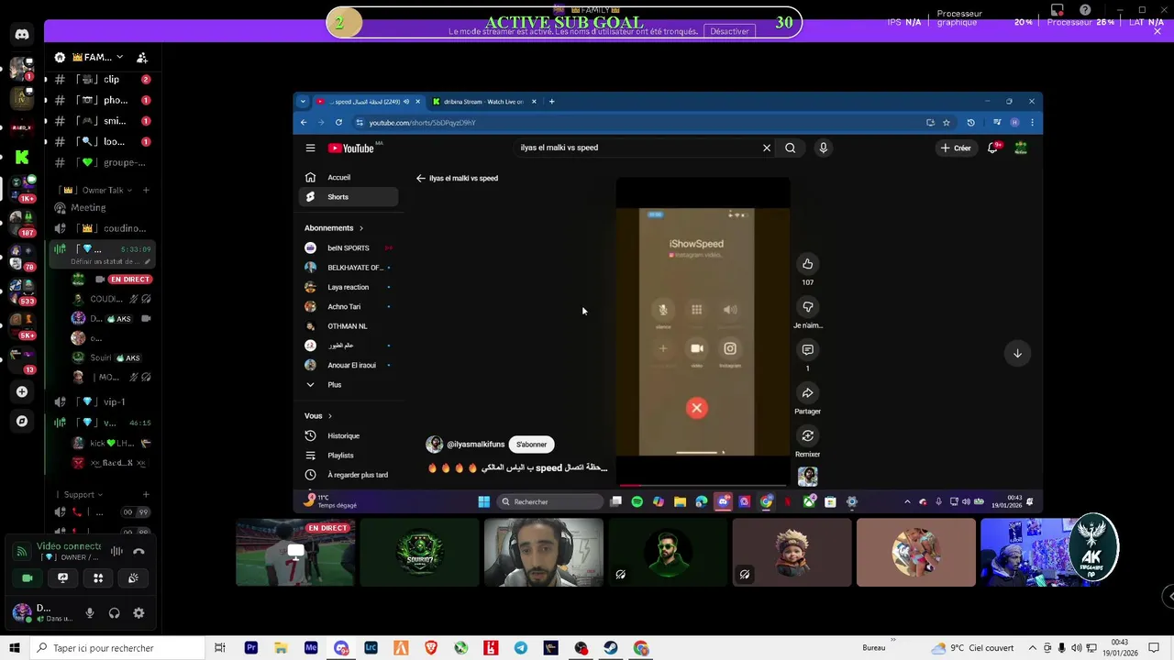Disable streamer mode with Désactiver button

pos(729,31)
